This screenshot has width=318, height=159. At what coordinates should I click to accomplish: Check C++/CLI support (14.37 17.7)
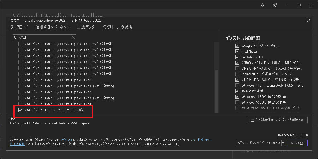(x=20, y=68)
